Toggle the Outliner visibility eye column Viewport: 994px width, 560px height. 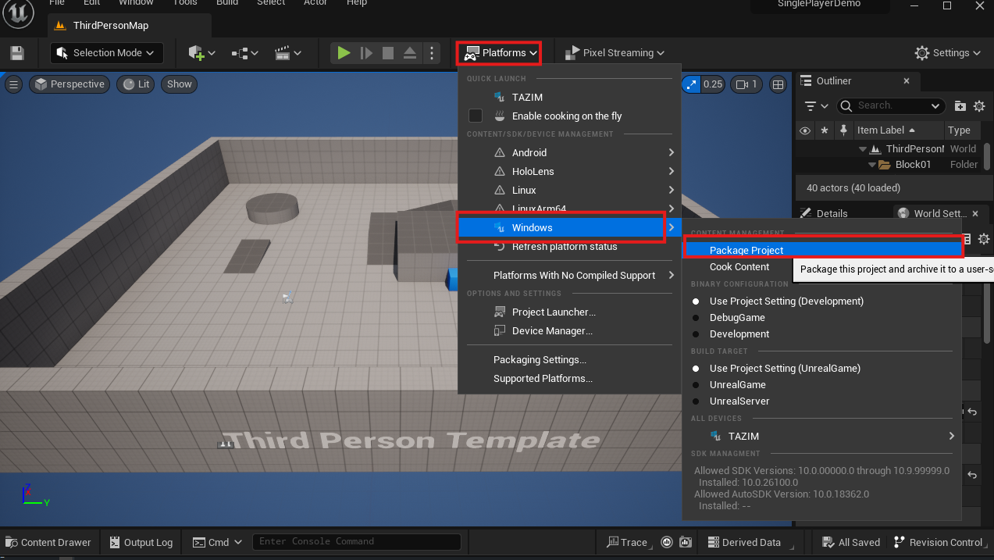805,130
